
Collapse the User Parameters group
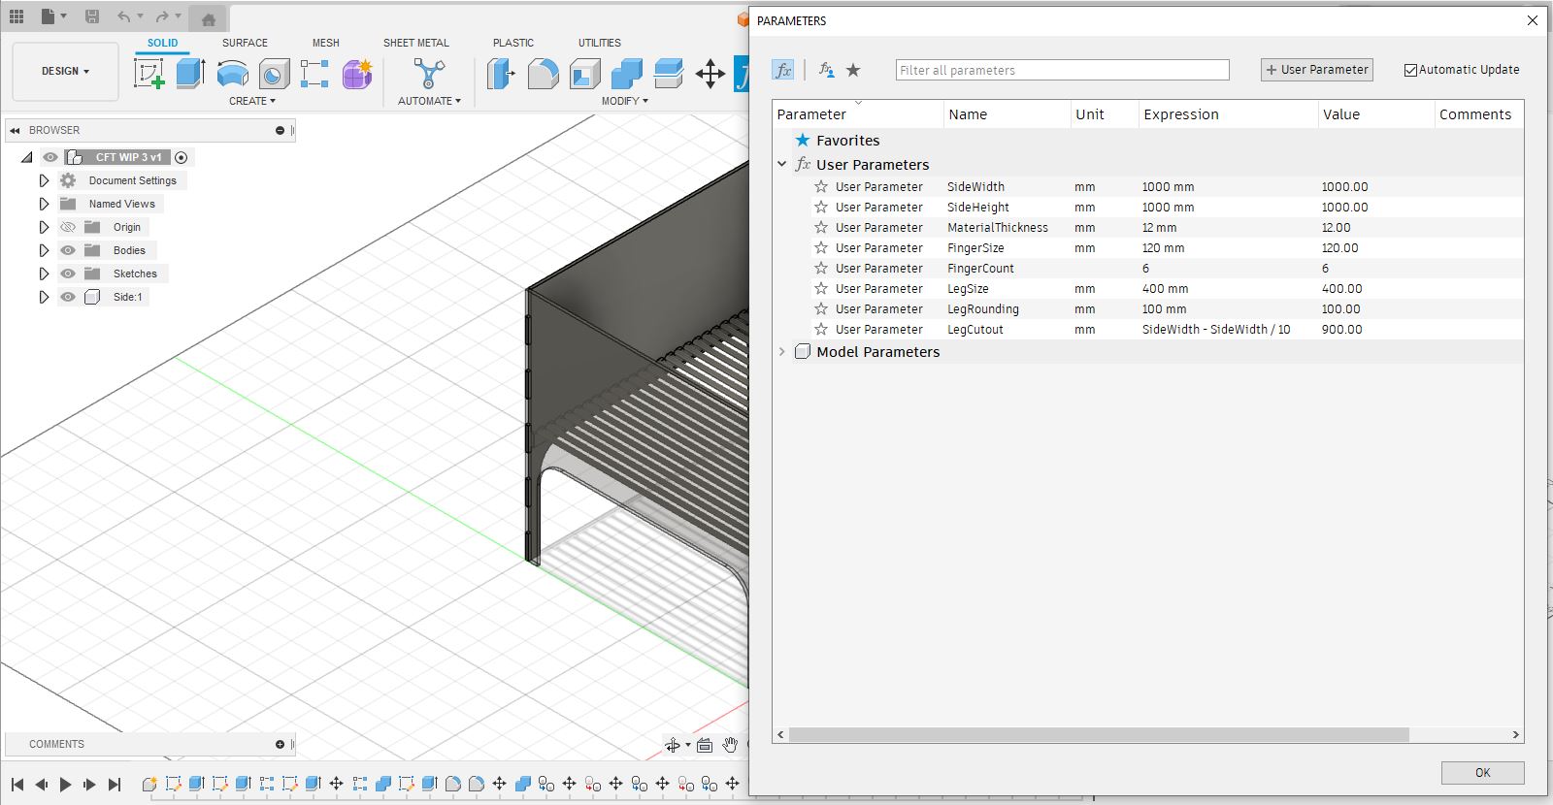pyautogui.click(x=782, y=165)
